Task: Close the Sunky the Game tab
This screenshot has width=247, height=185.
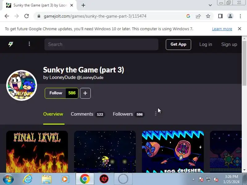Action: pyautogui.click(x=72, y=5)
